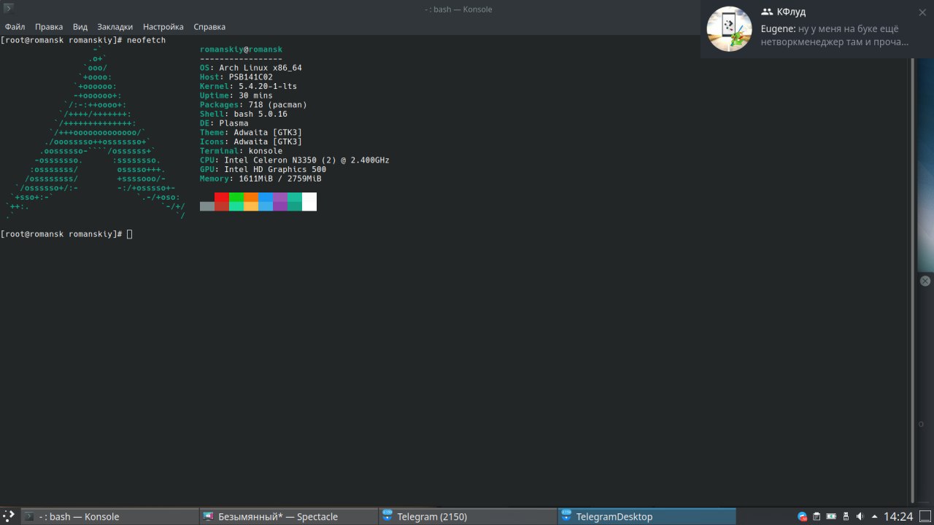Click the DE: Plasma line

[224, 123]
